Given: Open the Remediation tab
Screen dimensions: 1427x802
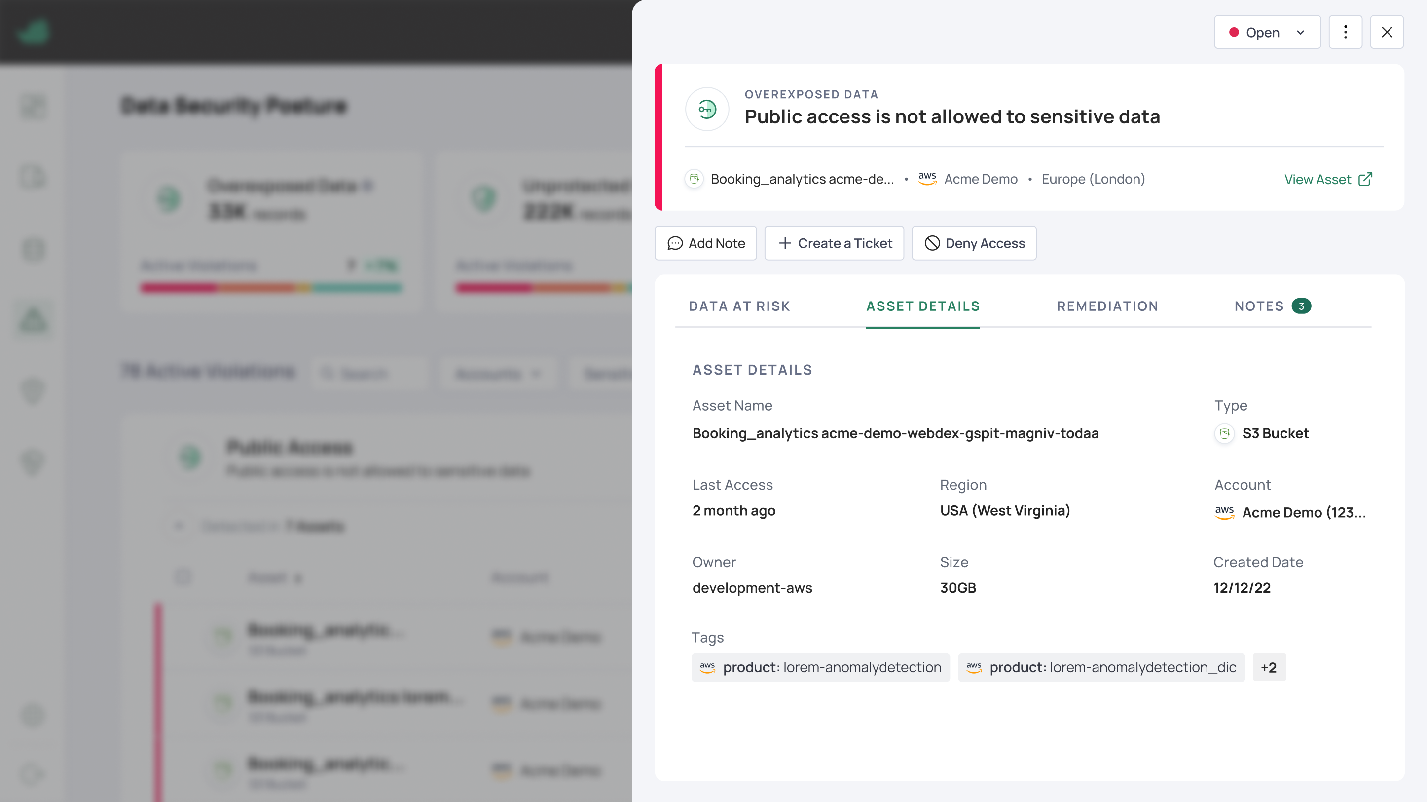Looking at the screenshot, I should click(x=1107, y=306).
